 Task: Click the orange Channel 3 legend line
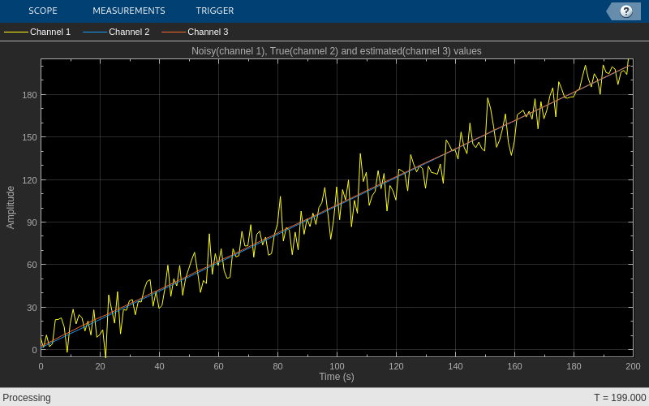click(x=174, y=32)
